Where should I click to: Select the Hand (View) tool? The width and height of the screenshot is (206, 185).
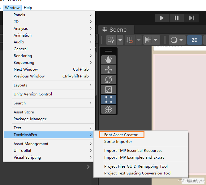coord(109,60)
